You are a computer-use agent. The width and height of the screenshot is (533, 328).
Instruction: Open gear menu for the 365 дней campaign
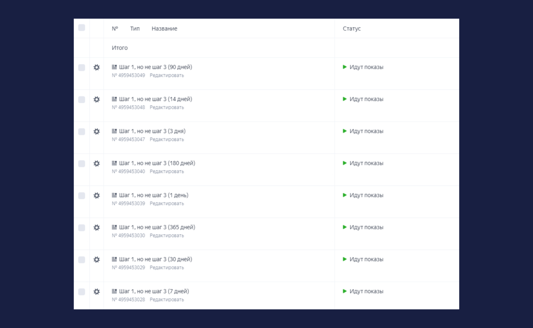point(97,228)
